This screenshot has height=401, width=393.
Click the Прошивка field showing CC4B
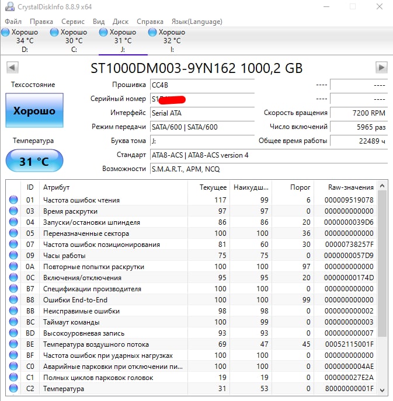202,85
